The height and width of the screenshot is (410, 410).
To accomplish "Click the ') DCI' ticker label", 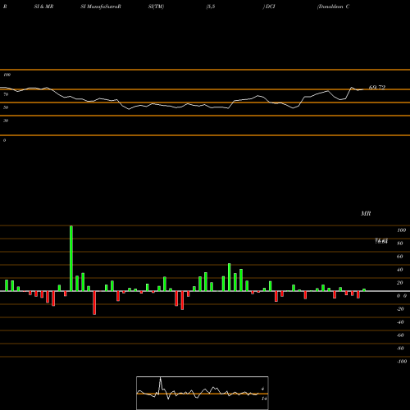I will point(269,7).
